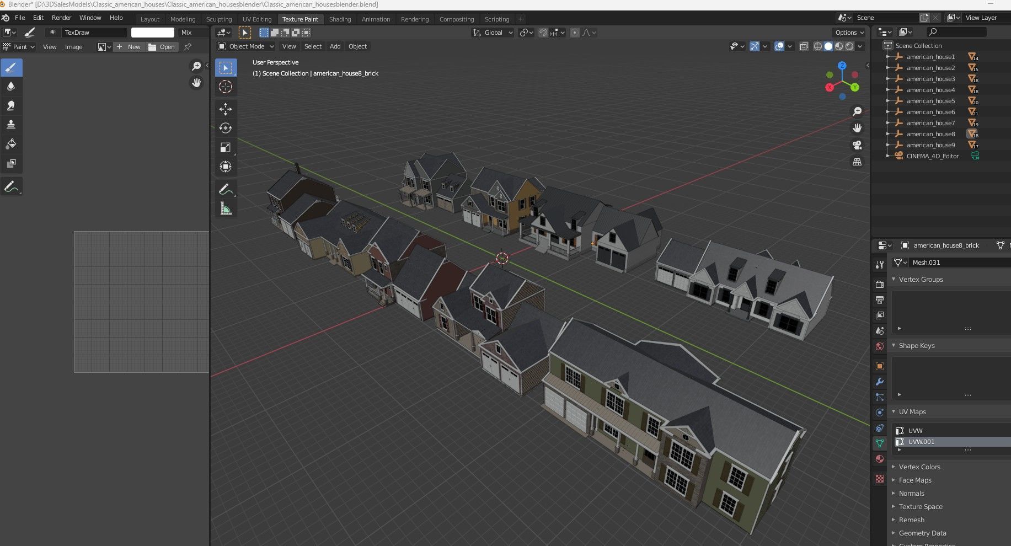Collapse the UV Maps panel

894,412
